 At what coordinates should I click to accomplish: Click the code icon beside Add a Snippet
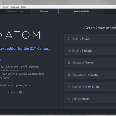pos(69,99)
